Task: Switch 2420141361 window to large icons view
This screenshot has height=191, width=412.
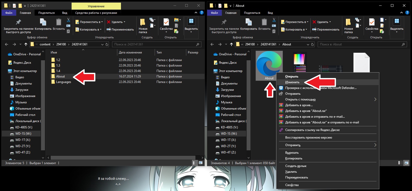Action: [x=201, y=163]
